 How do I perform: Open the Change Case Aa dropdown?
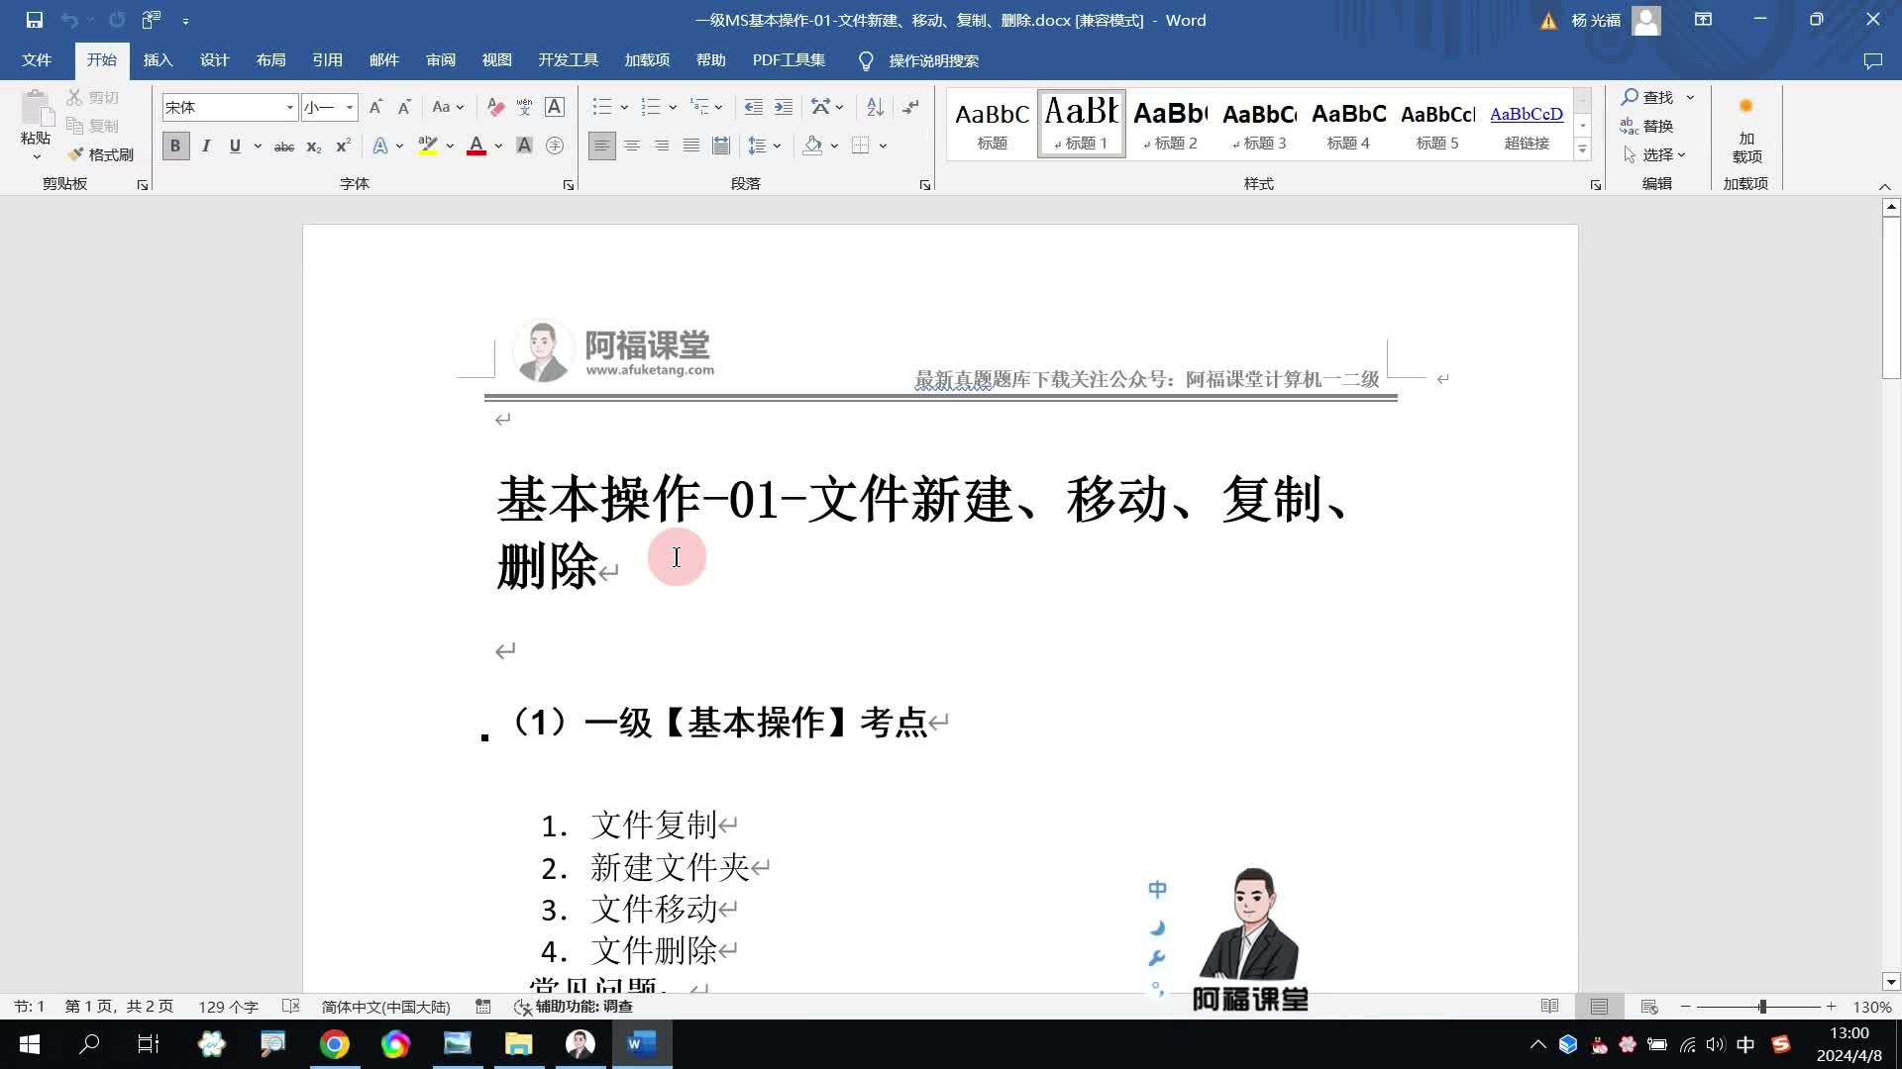(x=448, y=107)
